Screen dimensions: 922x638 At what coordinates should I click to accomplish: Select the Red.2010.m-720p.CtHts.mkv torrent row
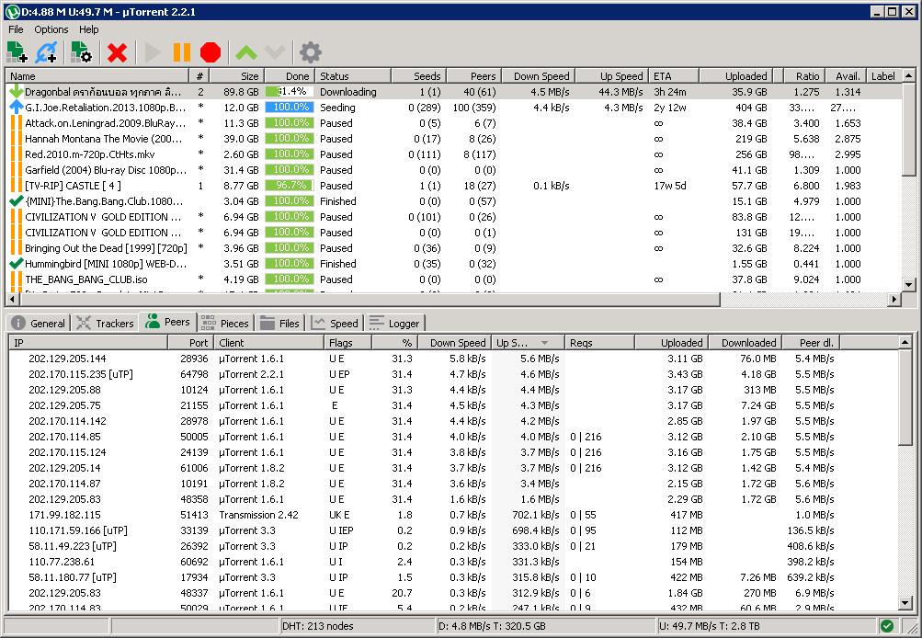click(x=453, y=154)
